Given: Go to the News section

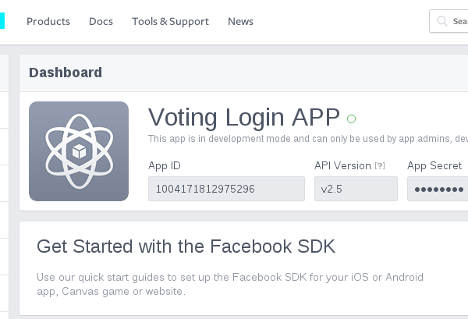Looking at the screenshot, I should coord(240,22).
